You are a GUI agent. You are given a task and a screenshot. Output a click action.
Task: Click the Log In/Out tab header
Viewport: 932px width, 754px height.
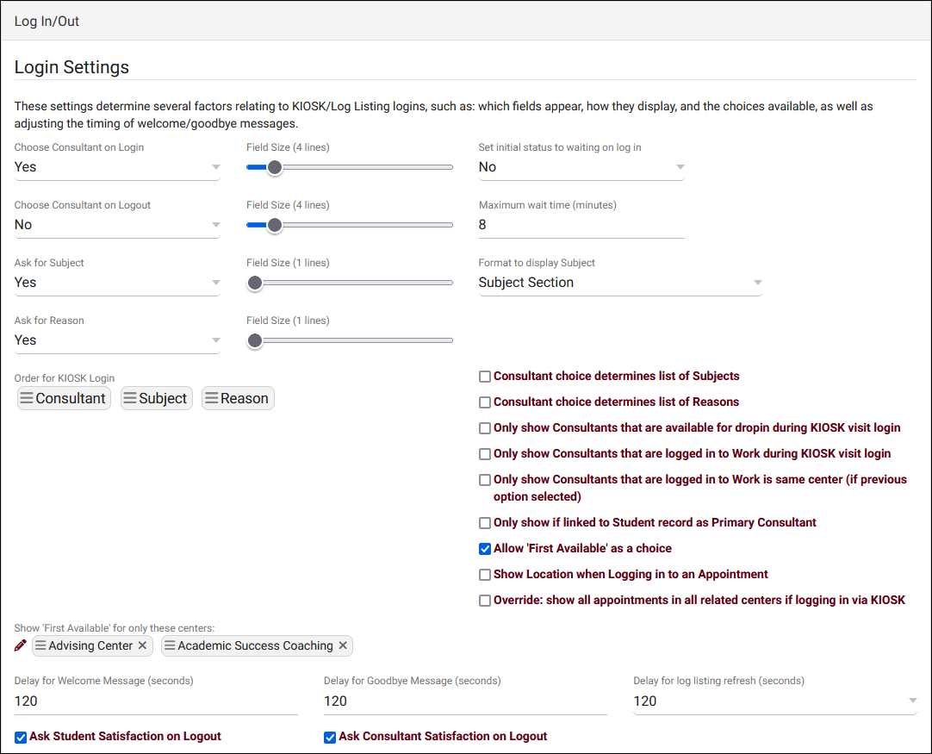47,21
